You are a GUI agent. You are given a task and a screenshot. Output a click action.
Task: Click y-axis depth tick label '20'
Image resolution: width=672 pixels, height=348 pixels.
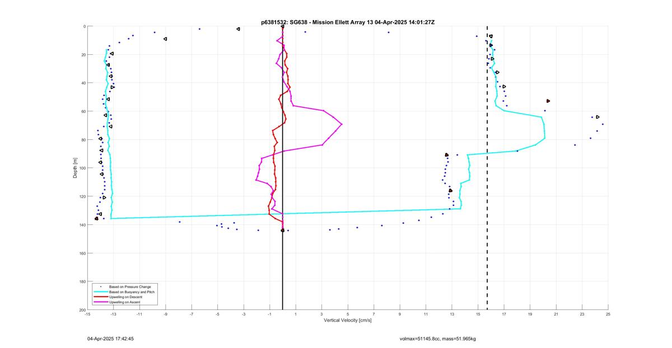[x=82, y=55]
